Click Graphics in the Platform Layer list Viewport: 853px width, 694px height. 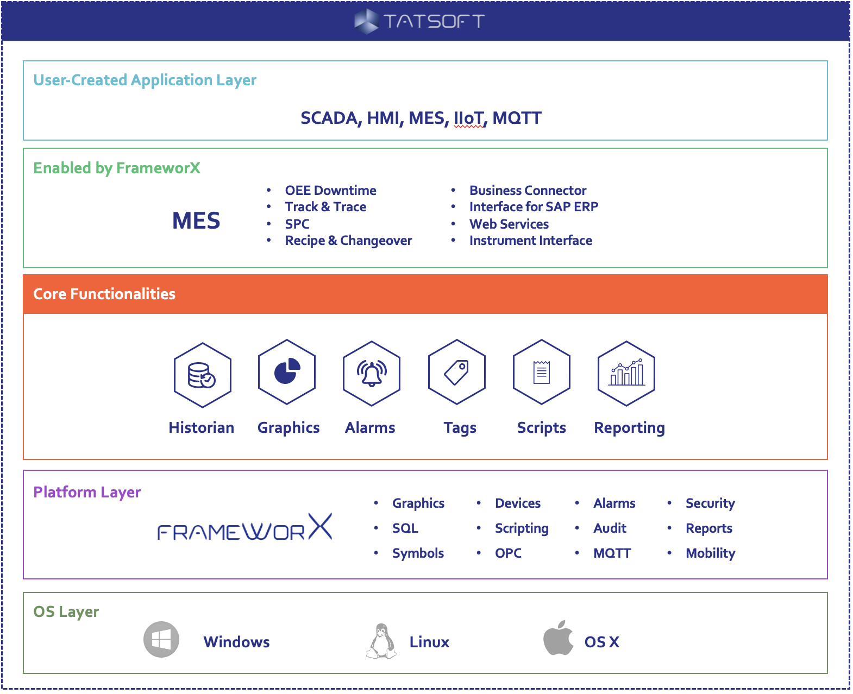[418, 503]
